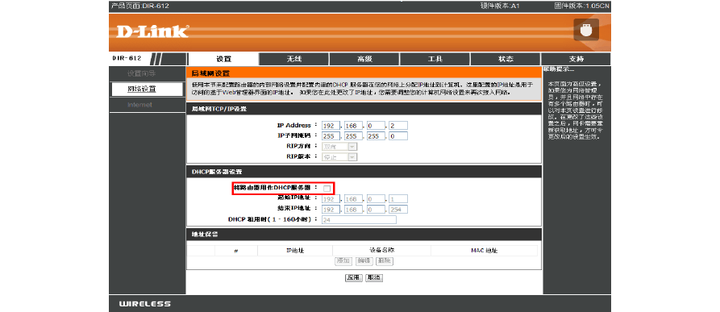Switch to the 设置 tab

pyautogui.click(x=223, y=59)
